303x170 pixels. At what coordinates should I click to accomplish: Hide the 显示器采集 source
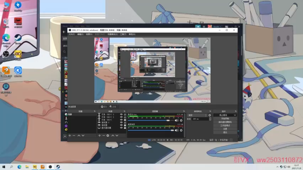point(121,128)
